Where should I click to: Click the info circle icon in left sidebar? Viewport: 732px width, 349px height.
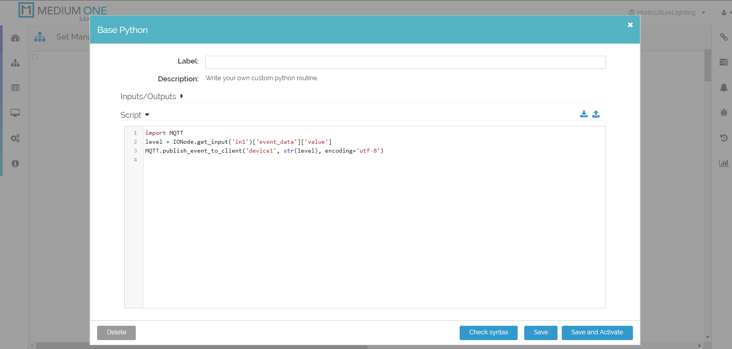coord(15,163)
